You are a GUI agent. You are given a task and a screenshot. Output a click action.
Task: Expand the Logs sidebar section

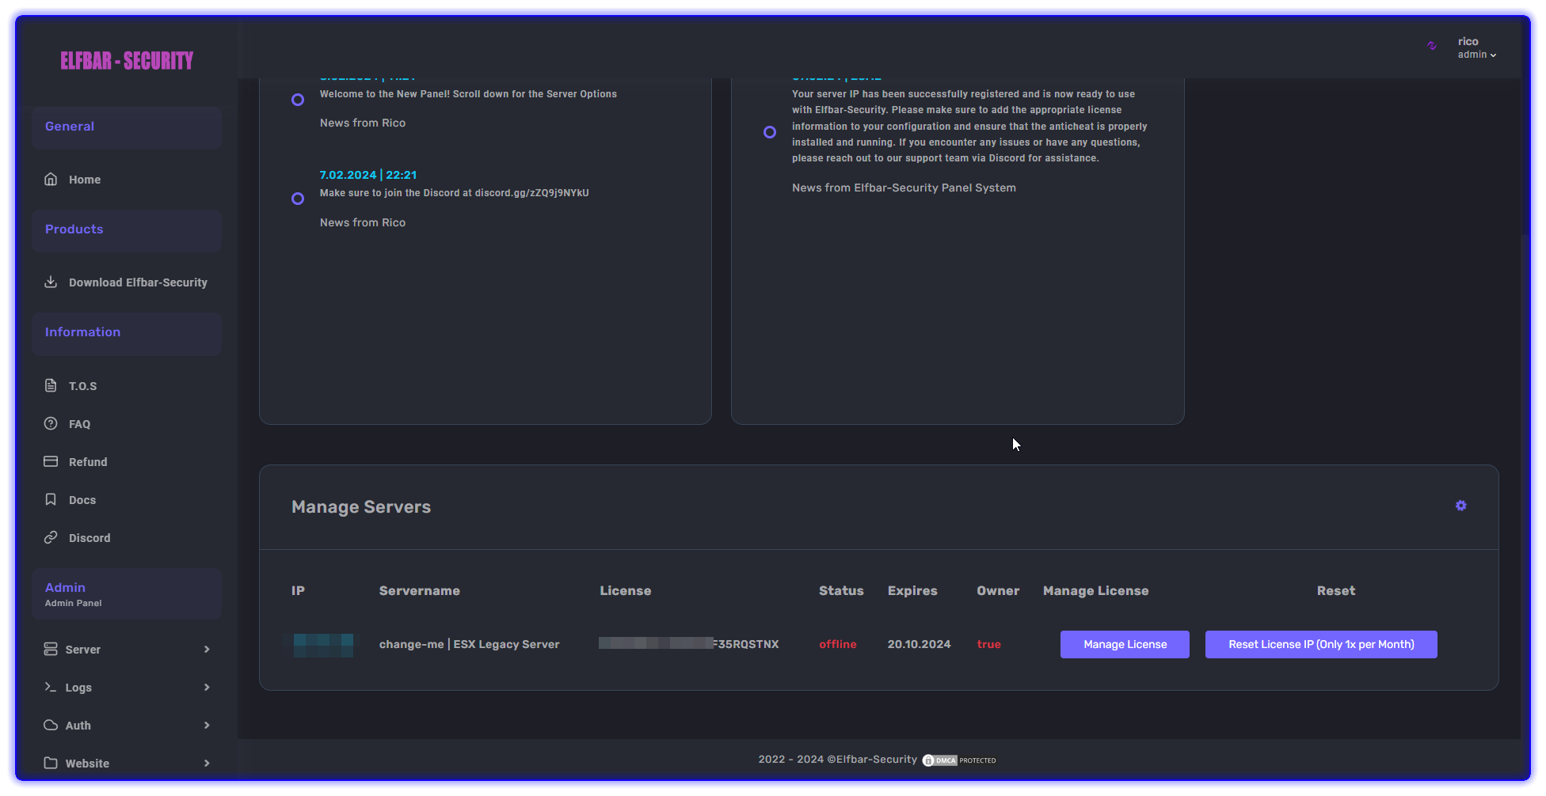(127, 687)
